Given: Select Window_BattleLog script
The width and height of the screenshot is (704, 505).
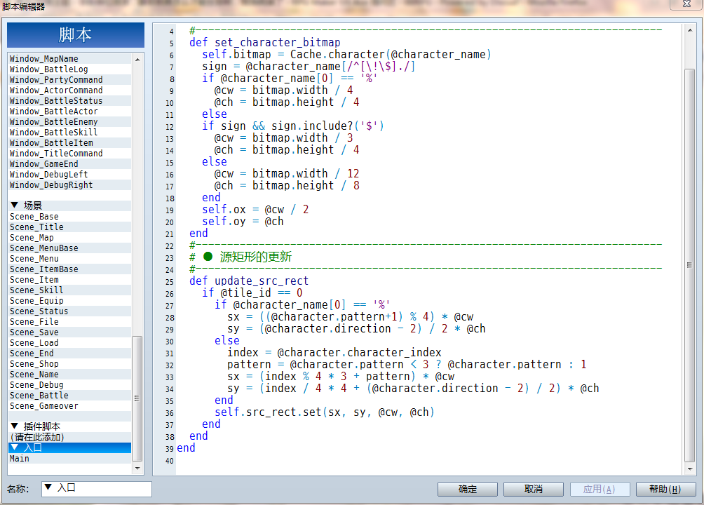Looking at the screenshot, I should (70, 69).
